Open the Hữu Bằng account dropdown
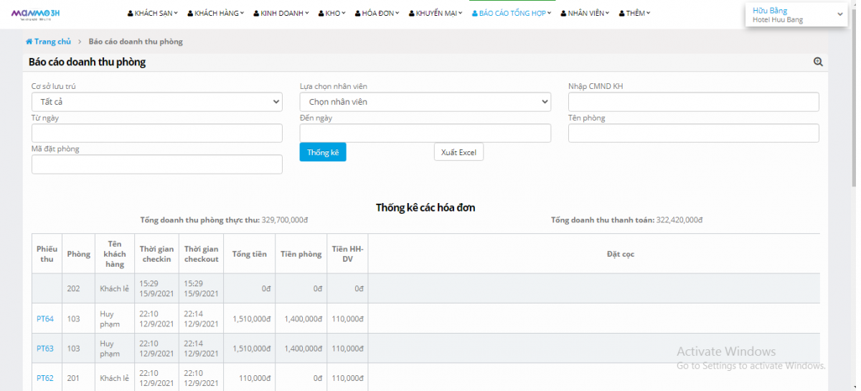Image resolution: width=861 pixels, height=391 pixels. click(x=796, y=15)
